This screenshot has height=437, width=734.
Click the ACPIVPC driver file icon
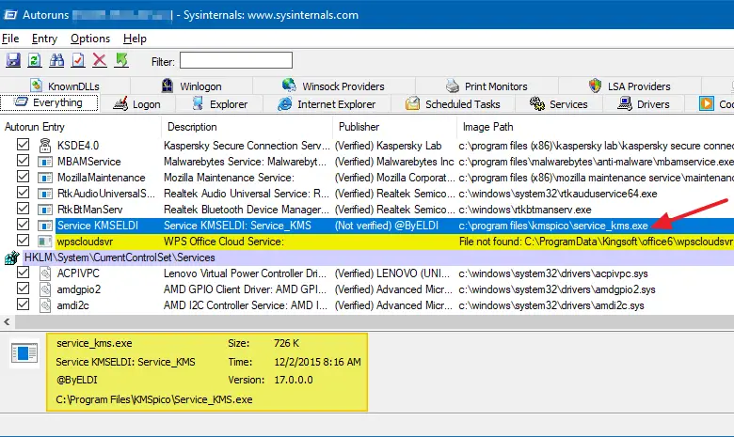[45, 273]
